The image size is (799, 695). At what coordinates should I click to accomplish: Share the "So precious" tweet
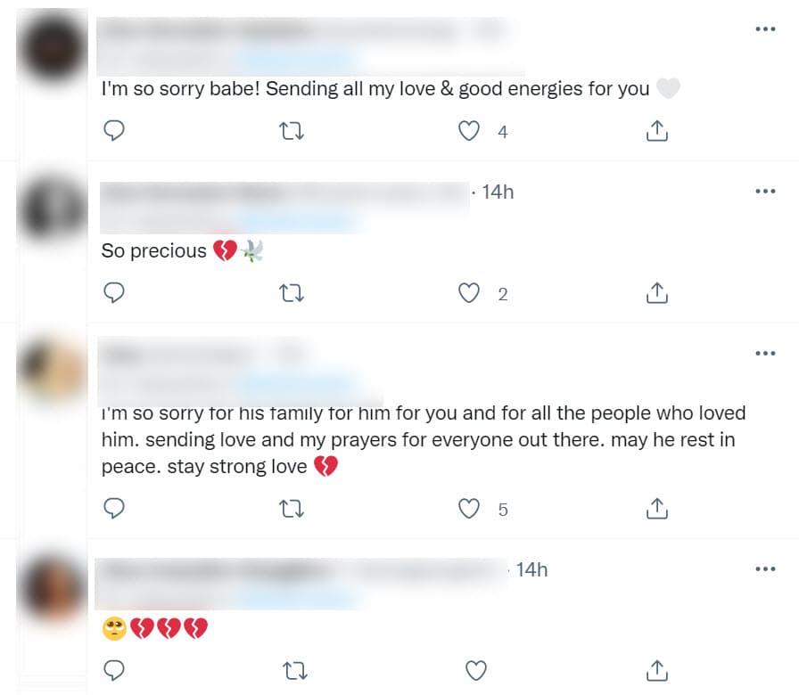(x=656, y=292)
